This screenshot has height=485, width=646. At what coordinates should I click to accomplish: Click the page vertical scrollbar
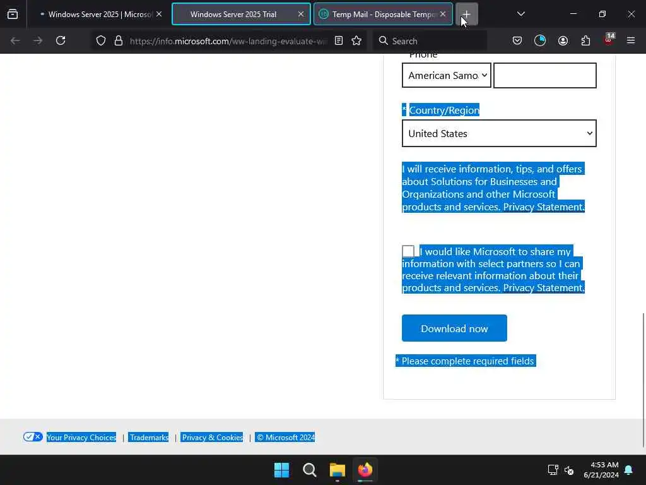tap(643, 380)
